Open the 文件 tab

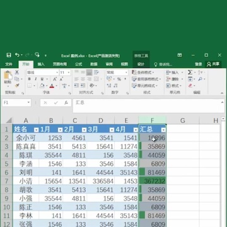9,64
